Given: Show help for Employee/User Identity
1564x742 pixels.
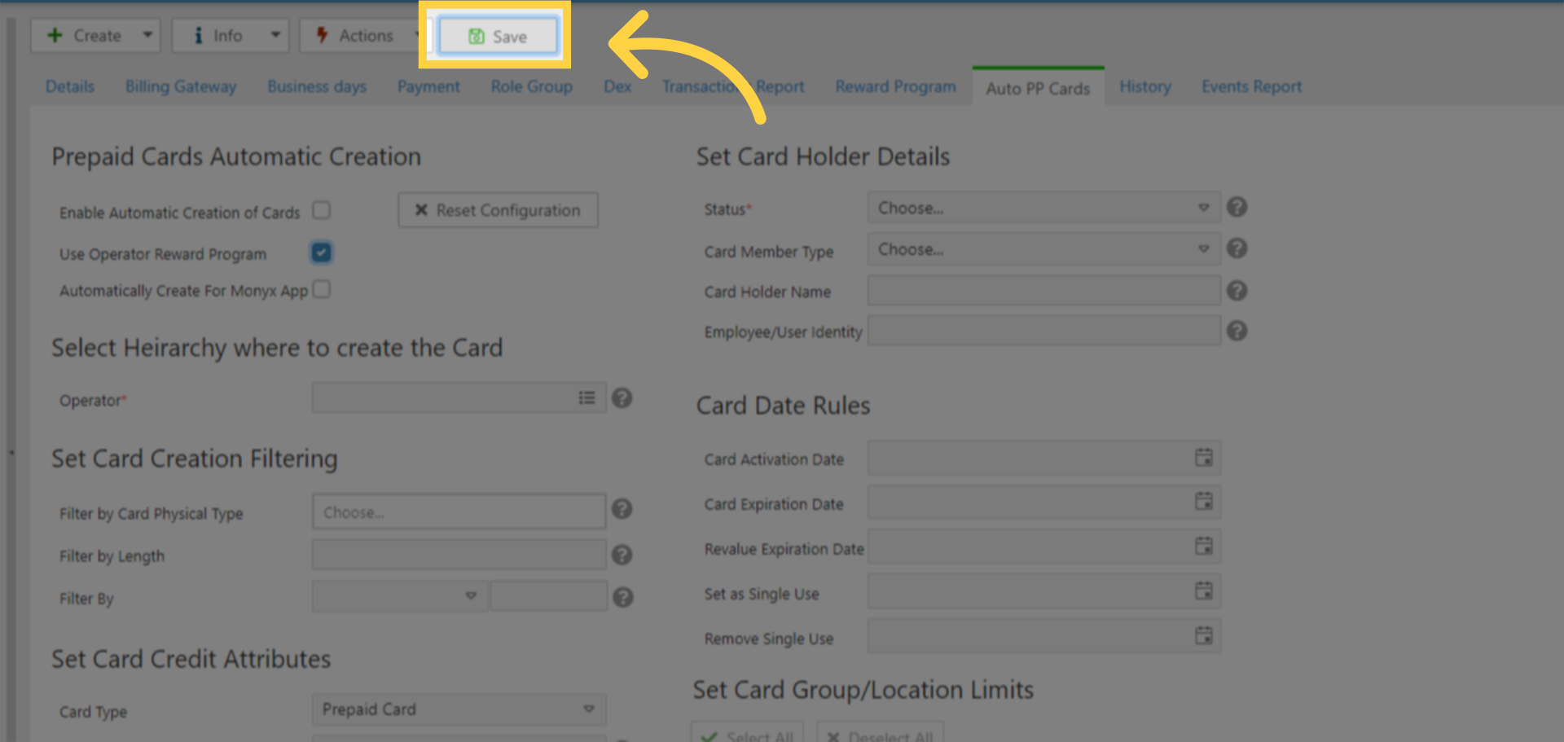Looking at the screenshot, I should pos(1237,331).
